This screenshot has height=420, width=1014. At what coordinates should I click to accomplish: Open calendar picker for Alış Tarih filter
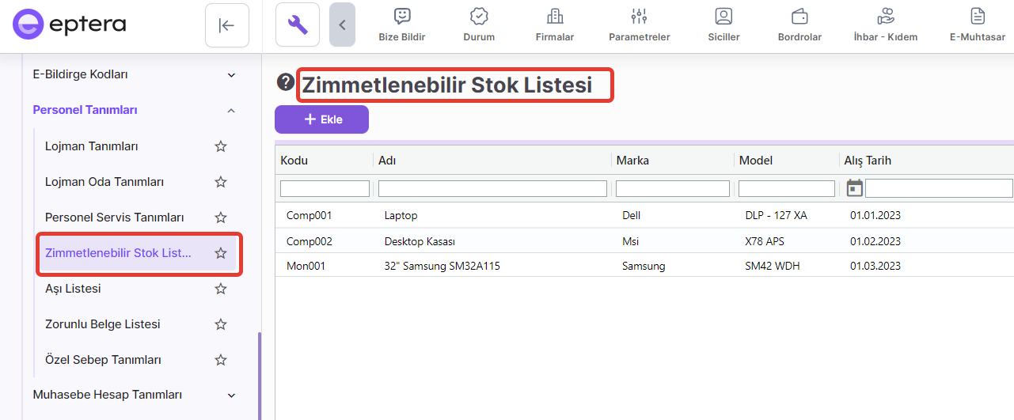854,188
